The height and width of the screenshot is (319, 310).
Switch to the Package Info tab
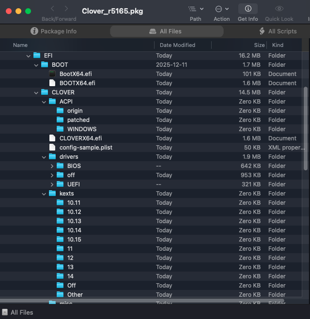click(x=53, y=31)
